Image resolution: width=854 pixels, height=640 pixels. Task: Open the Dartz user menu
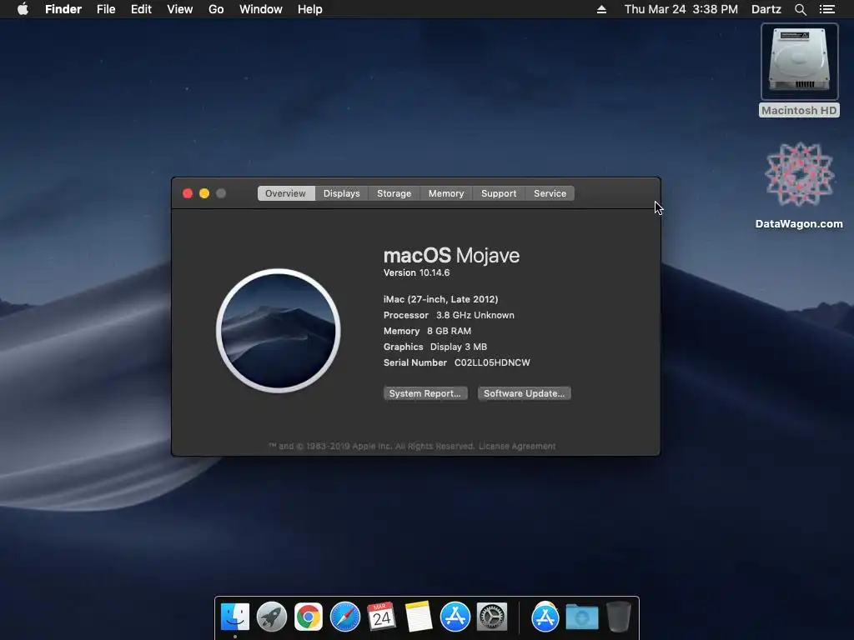tap(766, 9)
